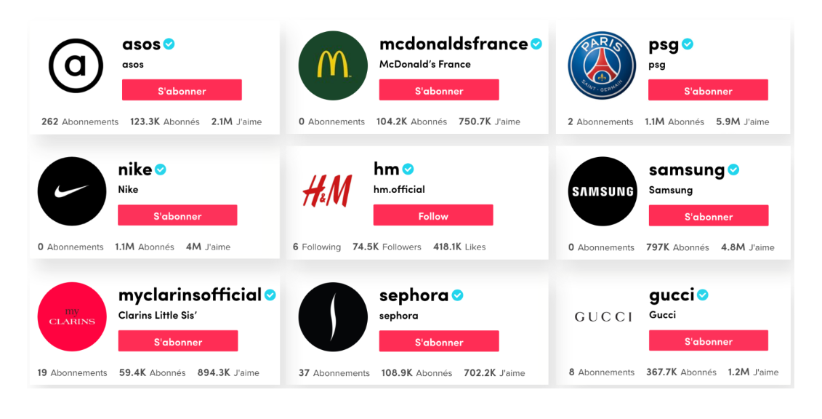Click verified checkmark next to samsung

click(733, 169)
